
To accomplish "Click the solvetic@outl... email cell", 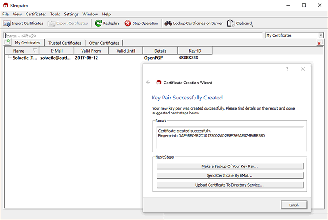I will [55, 58].
